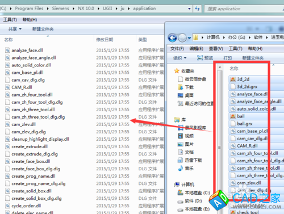Open the 迅雷下载 library icon
Screen dimensions: 284x214
[180, 160]
